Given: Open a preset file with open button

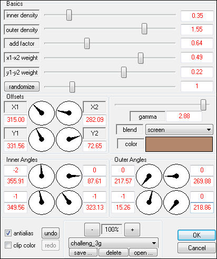Looking at the screenshot, I should point(143,253).
